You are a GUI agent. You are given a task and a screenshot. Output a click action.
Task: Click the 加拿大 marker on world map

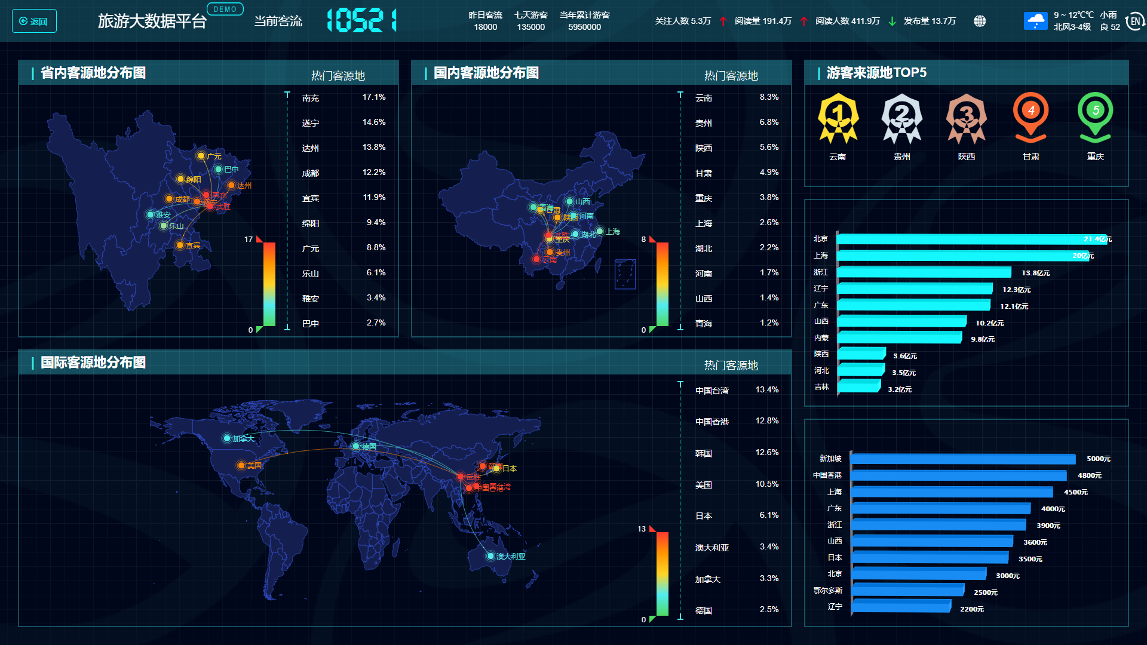tap(227, 438)
